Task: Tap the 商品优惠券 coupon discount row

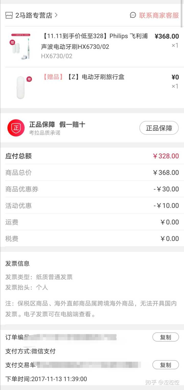Action: (92, 189)
